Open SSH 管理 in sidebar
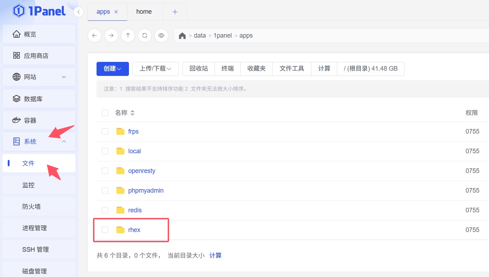489x277 pixels. click(39, 250)
